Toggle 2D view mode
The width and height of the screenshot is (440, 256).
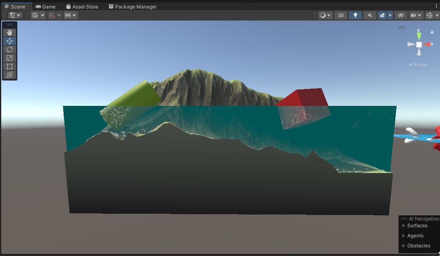[x=341, y=15]
